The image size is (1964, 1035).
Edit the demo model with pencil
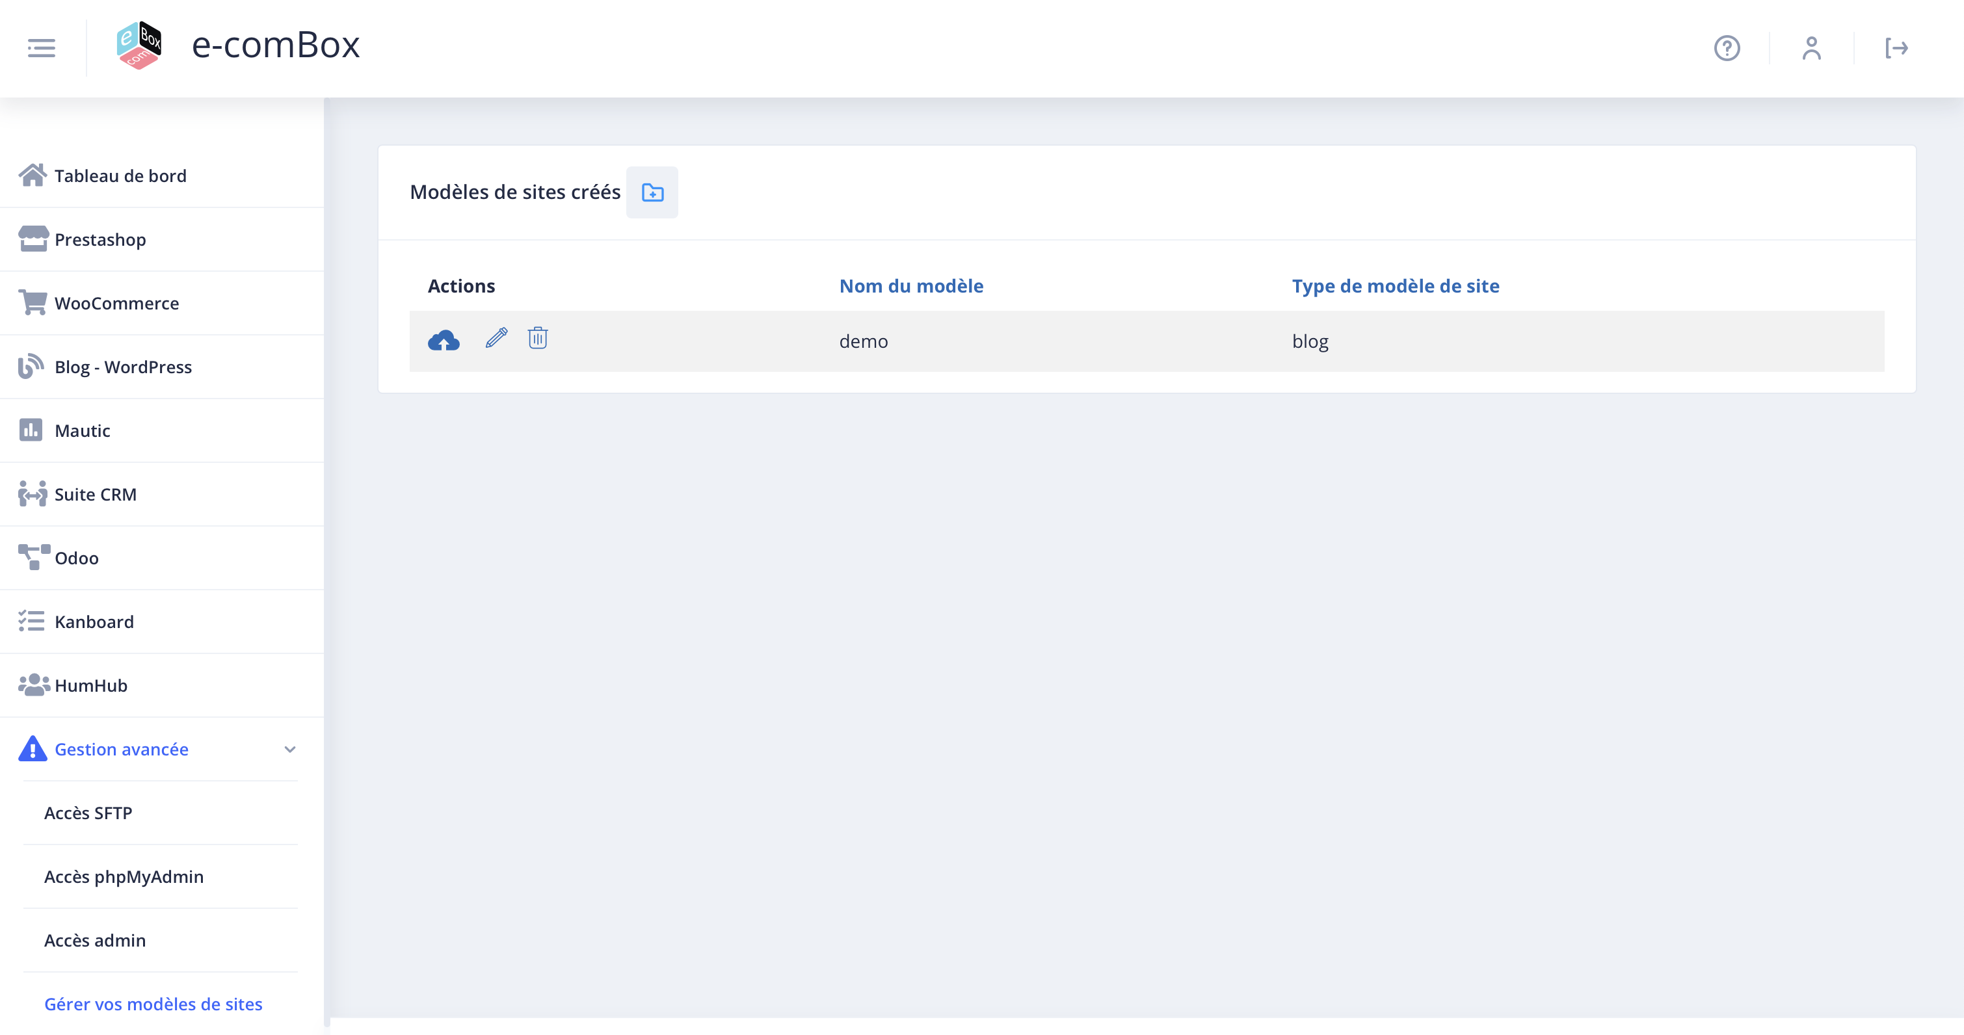(x=496, y=337)
